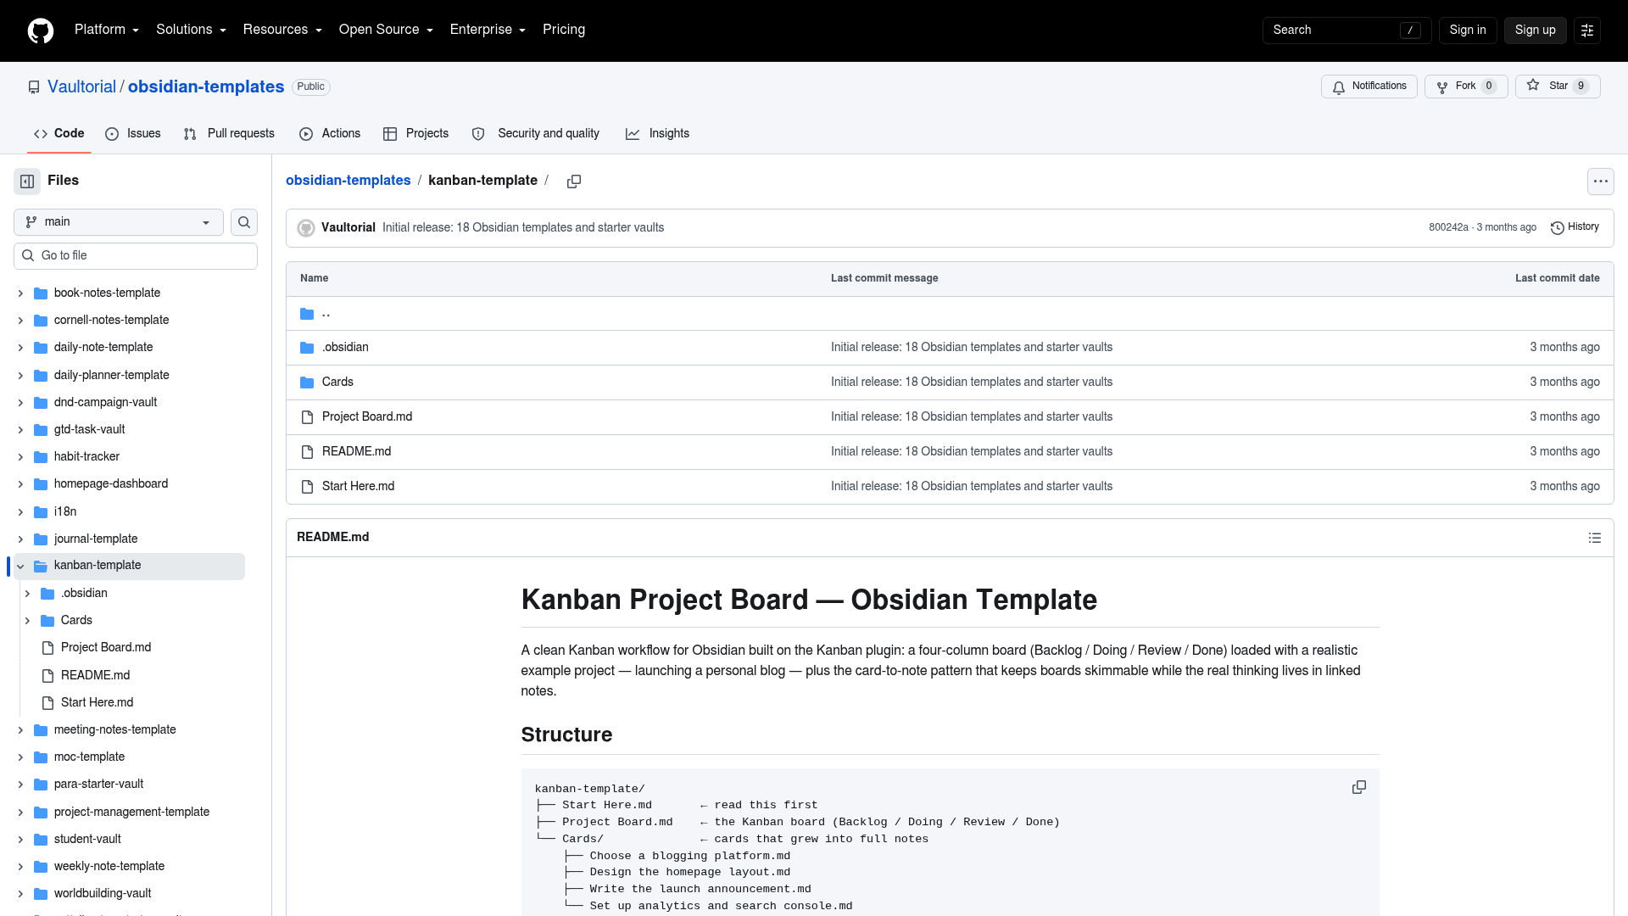Click the kanban-template open folder icon in tree
1628x916 pixels.
(x=40, y=566)
